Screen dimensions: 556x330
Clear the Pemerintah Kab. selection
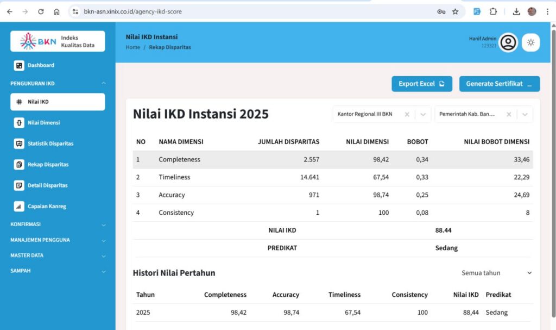(509, 114)
